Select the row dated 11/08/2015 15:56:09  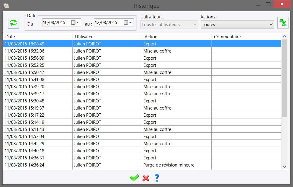pyautogui.click(x=142, y=58)
